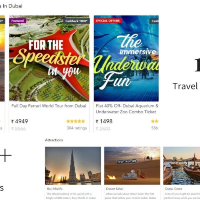Viewport: 200px width, 200px height.
Task: Open Dubai Aquarium & Underwater Zoo Combo Ticket
Action: tap(127, 109)
